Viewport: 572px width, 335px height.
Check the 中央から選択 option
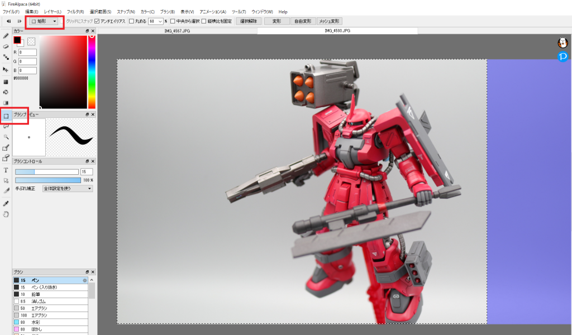[173, 21]
